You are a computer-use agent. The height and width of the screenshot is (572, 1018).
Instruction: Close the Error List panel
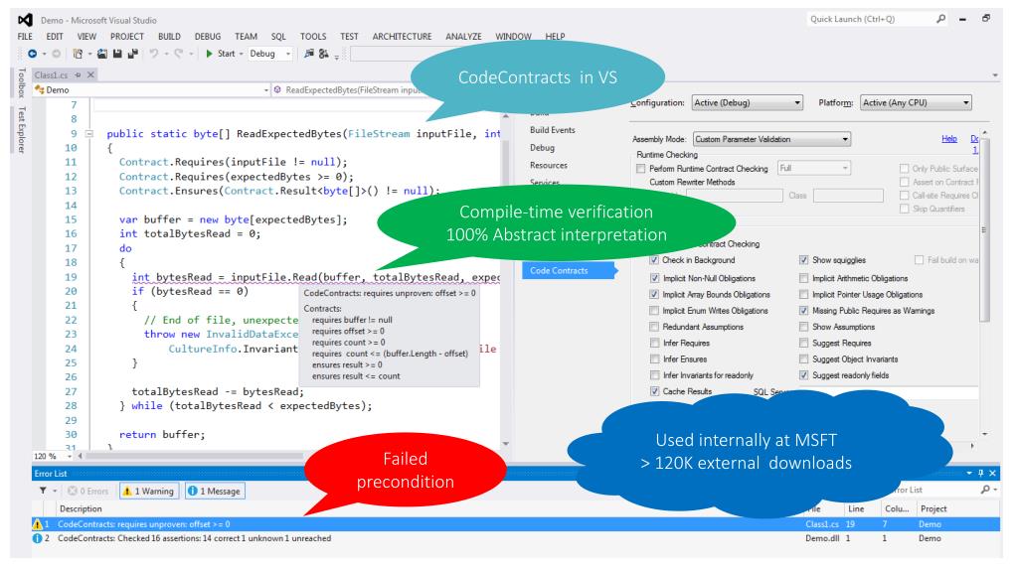992,474
